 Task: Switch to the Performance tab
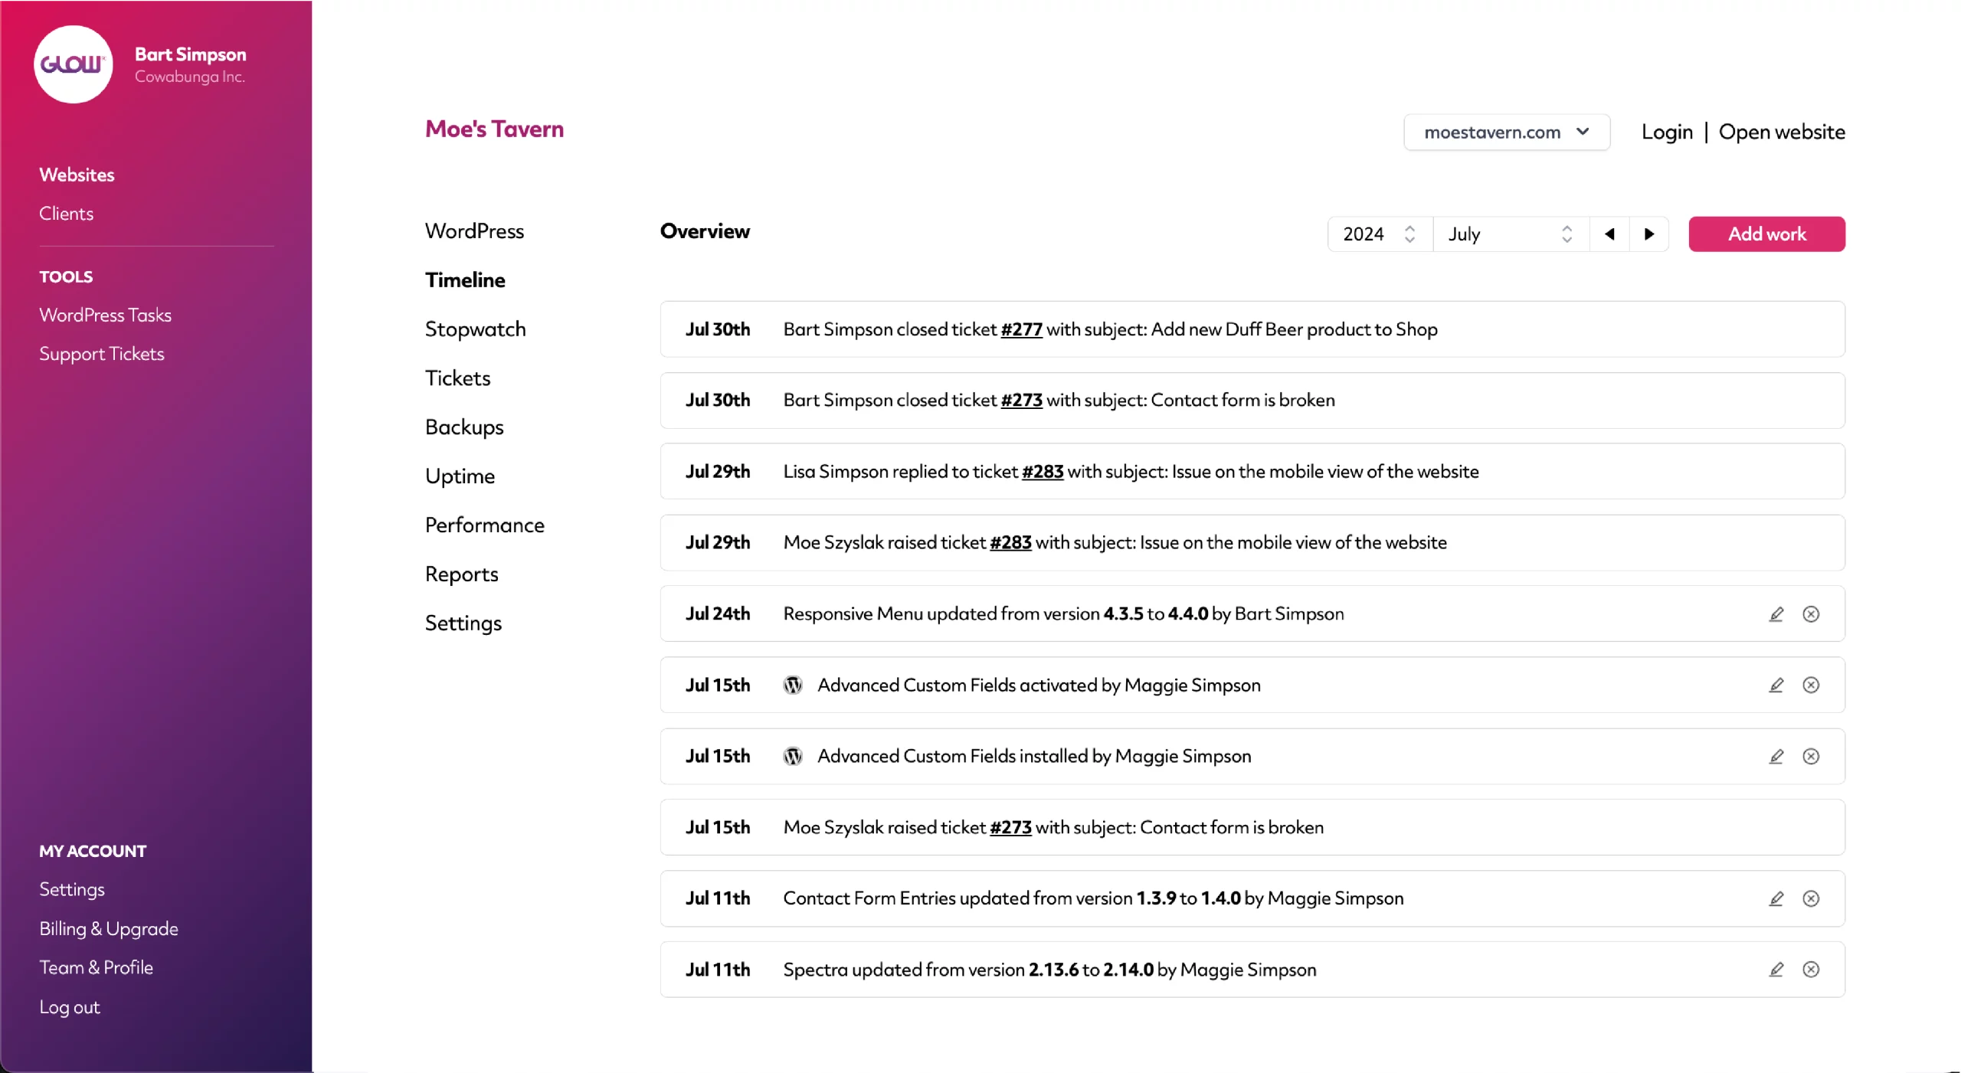click(x=484, y=525)
